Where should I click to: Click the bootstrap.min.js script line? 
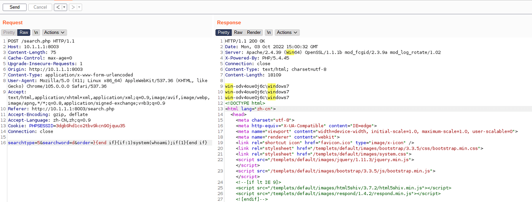pos(336,171)
